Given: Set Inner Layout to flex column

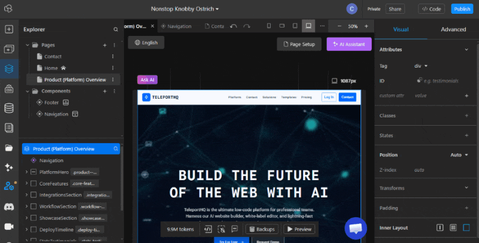Looking at the screenshot, I should tap(440, 227).
